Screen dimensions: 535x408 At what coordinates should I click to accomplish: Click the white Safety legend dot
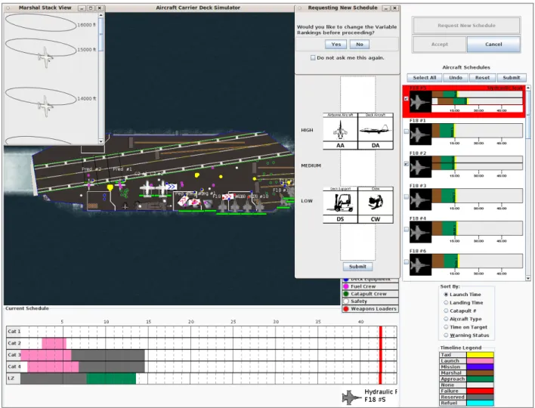click(346, 301)
